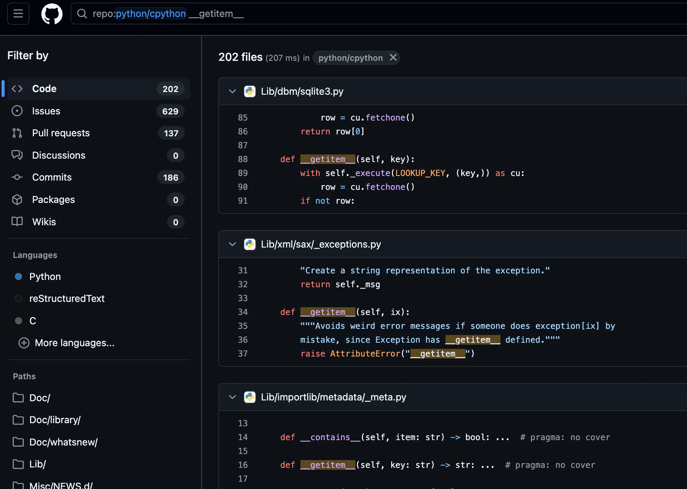Screen dimensions: 687x489
Task: Remove the python/cpython repo filter
Action: (x=393, y=58)
